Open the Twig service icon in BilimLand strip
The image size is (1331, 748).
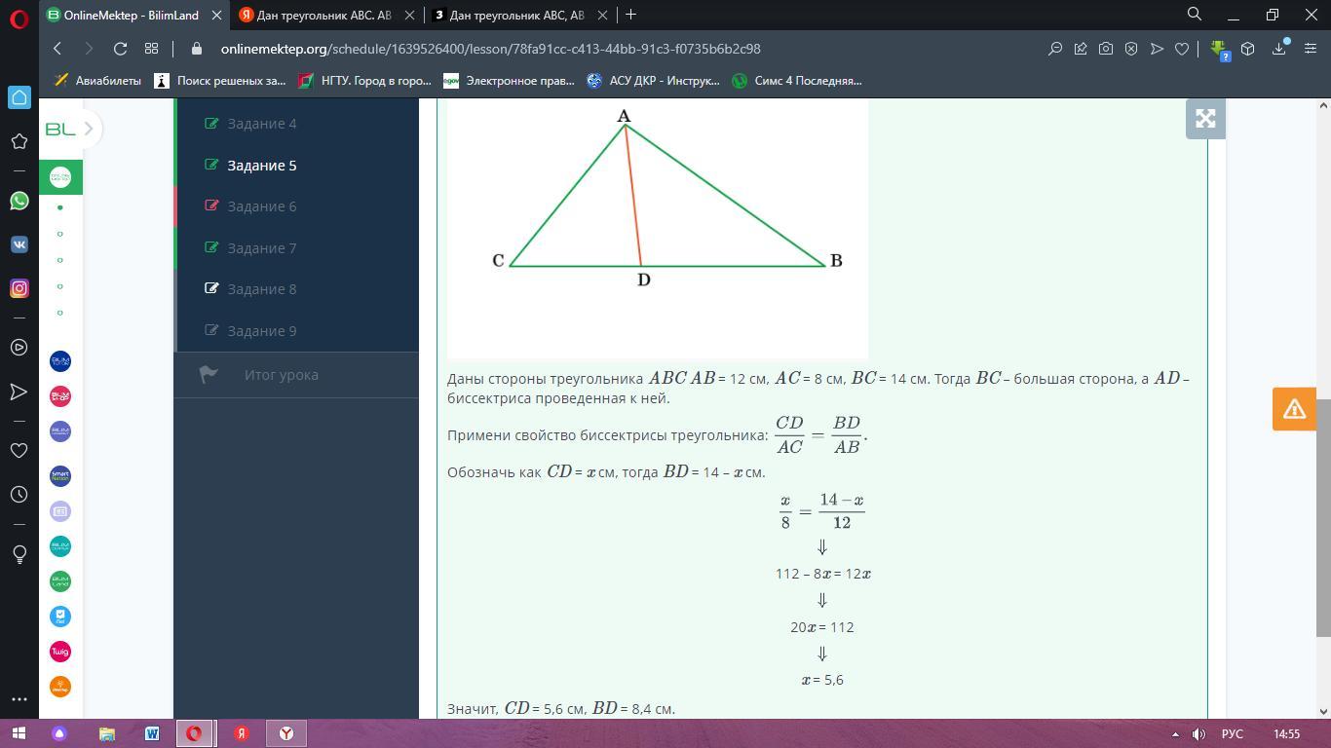tap(60, 652)
